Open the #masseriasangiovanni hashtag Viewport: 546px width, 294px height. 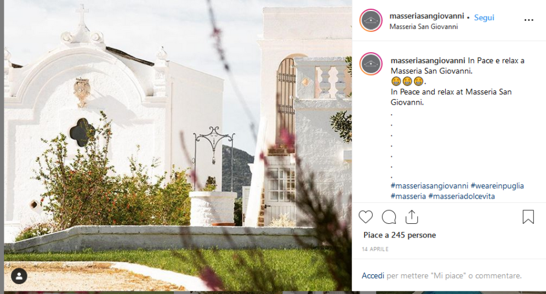coord(429,186)
